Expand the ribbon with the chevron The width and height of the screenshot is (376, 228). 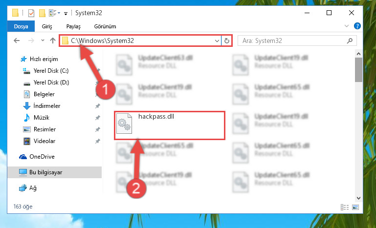click(347, 26)
